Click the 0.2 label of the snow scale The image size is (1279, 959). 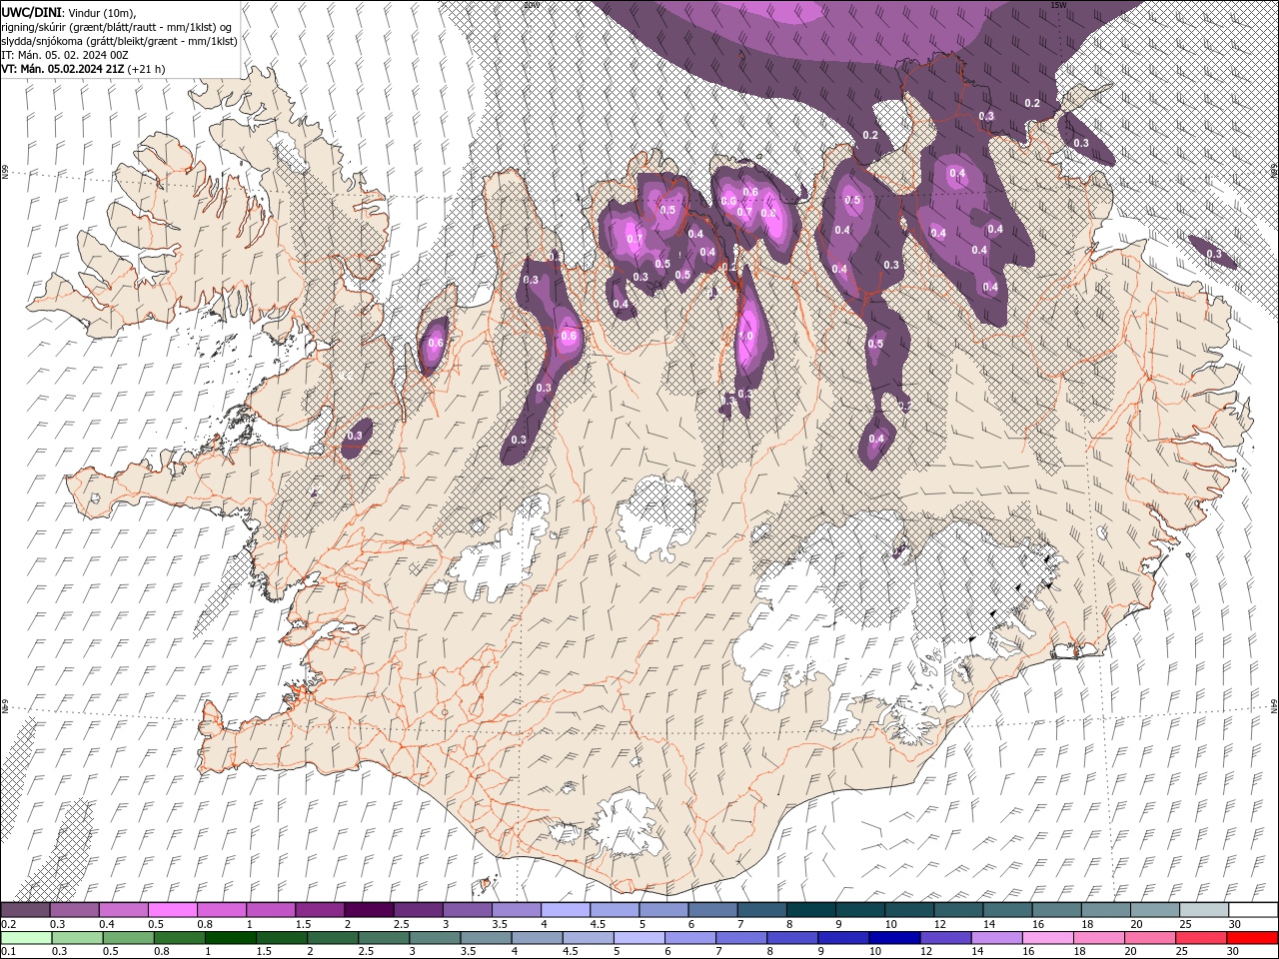tap(8, 924)
